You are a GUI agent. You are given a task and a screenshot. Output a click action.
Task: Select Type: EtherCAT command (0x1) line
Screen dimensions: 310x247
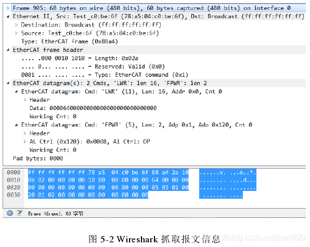click(105, 75)
